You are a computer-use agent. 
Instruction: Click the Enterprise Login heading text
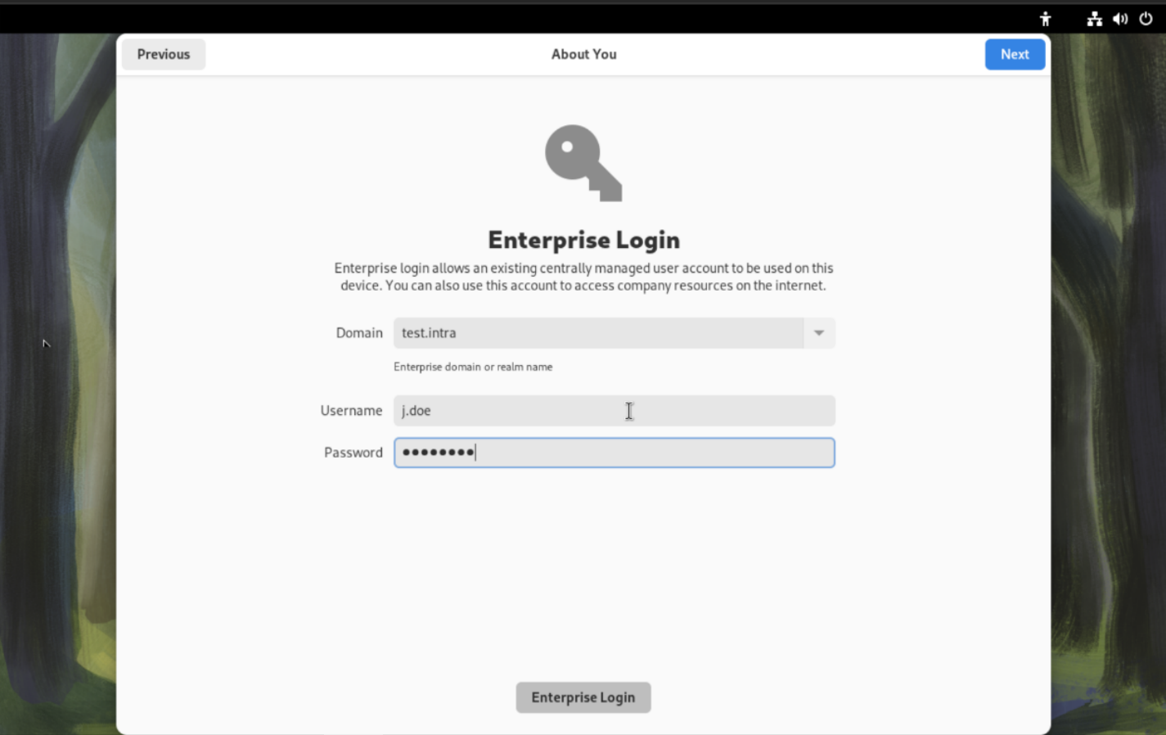coord(583,240)
